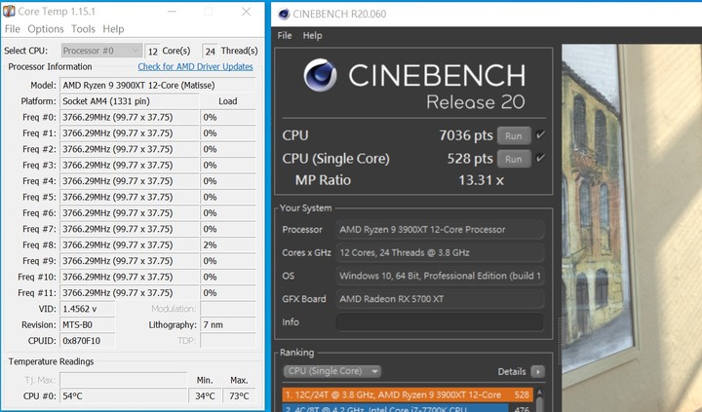Toggle the CPU (Single Core) test checkbox
The width and height of the screenshot is (702, 412).
540,158
